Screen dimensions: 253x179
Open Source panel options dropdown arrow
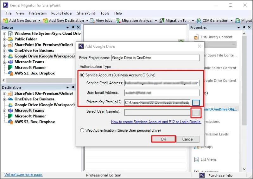pos(67,27)
